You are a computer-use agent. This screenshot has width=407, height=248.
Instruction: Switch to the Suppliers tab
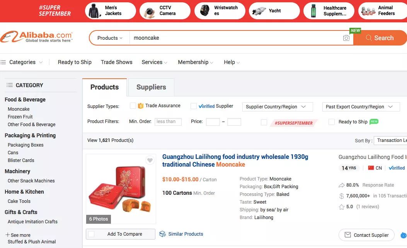click(x=151, y=87)
